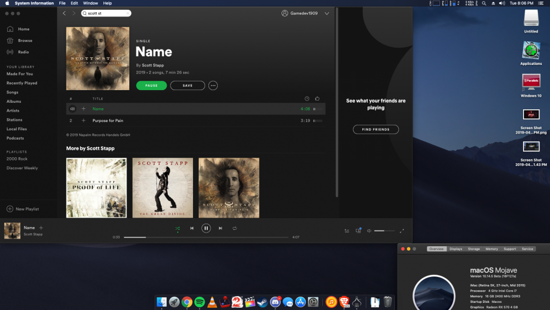Open Spotify from the dock

coord(200,302)
